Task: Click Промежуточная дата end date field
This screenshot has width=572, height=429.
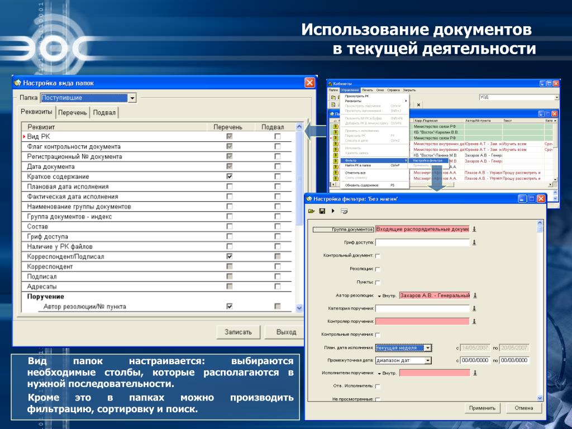Action: click(514, 360)
